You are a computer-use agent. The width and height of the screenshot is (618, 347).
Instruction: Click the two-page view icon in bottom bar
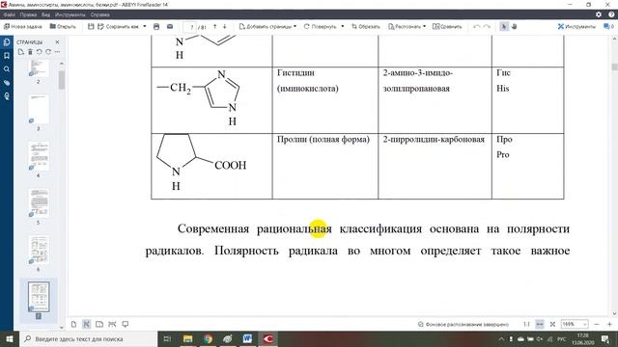point(99,324)
